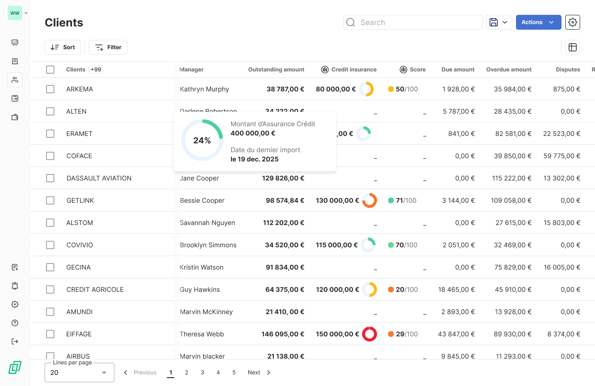Click GETLINK green score 71/100

(x=402, y=200)
